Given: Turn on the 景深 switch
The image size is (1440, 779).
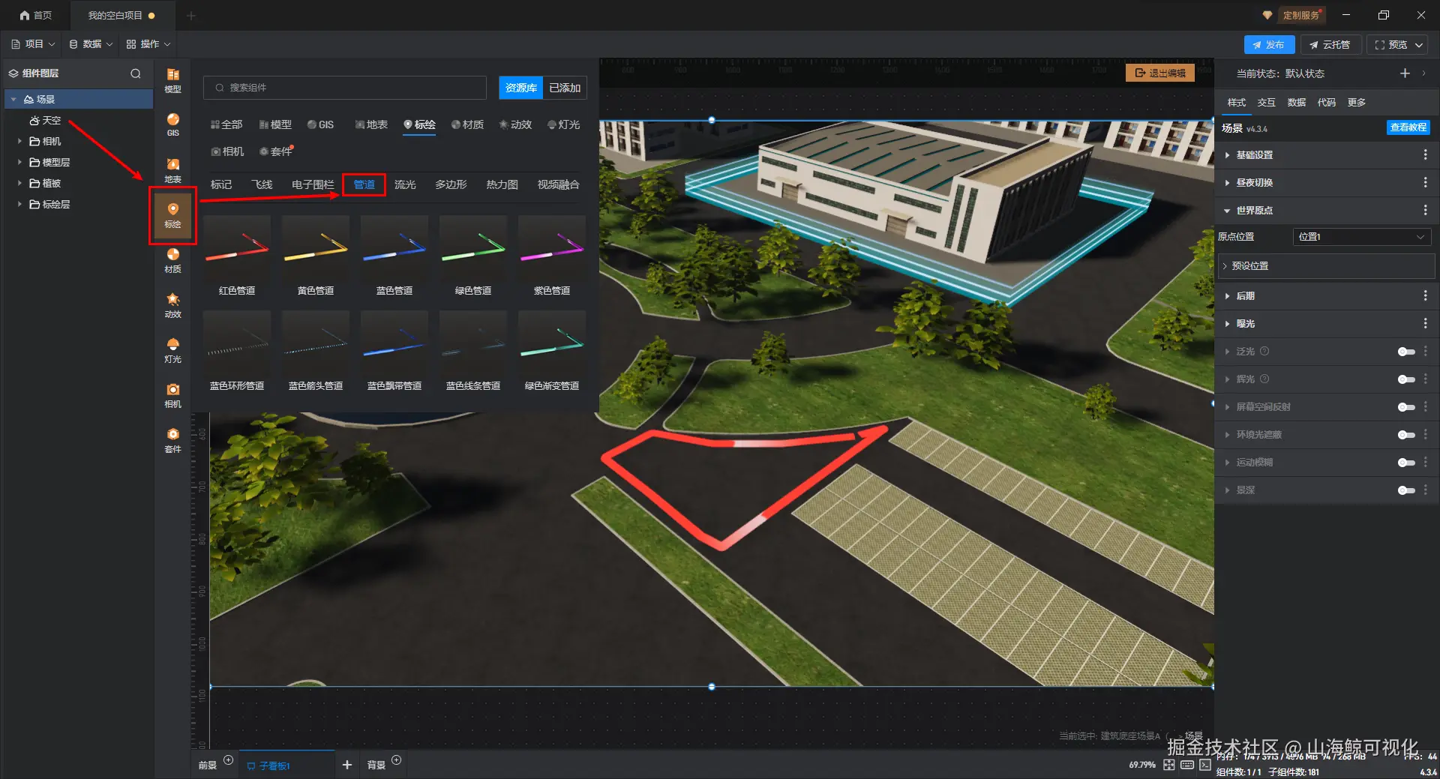Looking at the screenshot, I should tap(1406, 490).
